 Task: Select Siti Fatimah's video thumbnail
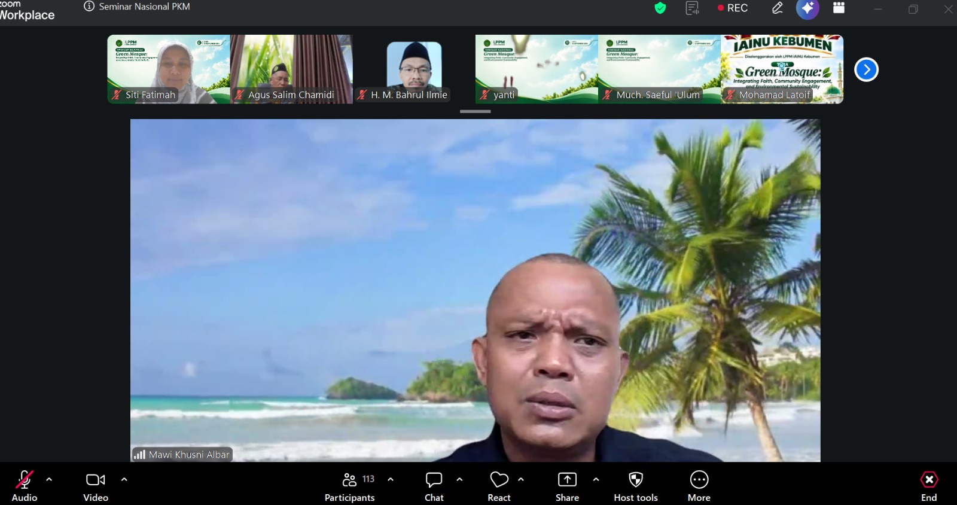(x=169, y=69)
